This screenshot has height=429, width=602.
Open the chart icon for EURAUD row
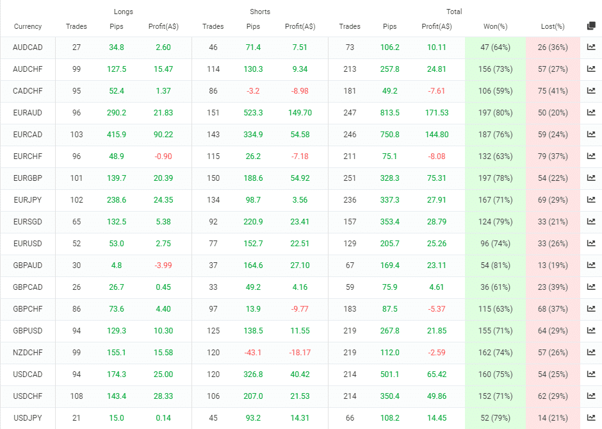pyautogui.click(x=591, y=113)
